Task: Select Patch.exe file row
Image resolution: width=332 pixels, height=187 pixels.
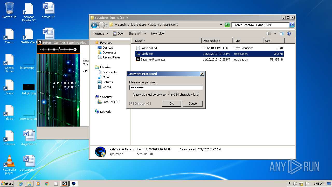Action: click(x=209, y=54)
